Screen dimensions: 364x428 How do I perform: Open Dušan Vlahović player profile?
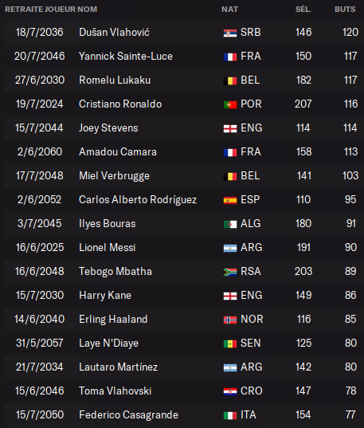[114, 32]
